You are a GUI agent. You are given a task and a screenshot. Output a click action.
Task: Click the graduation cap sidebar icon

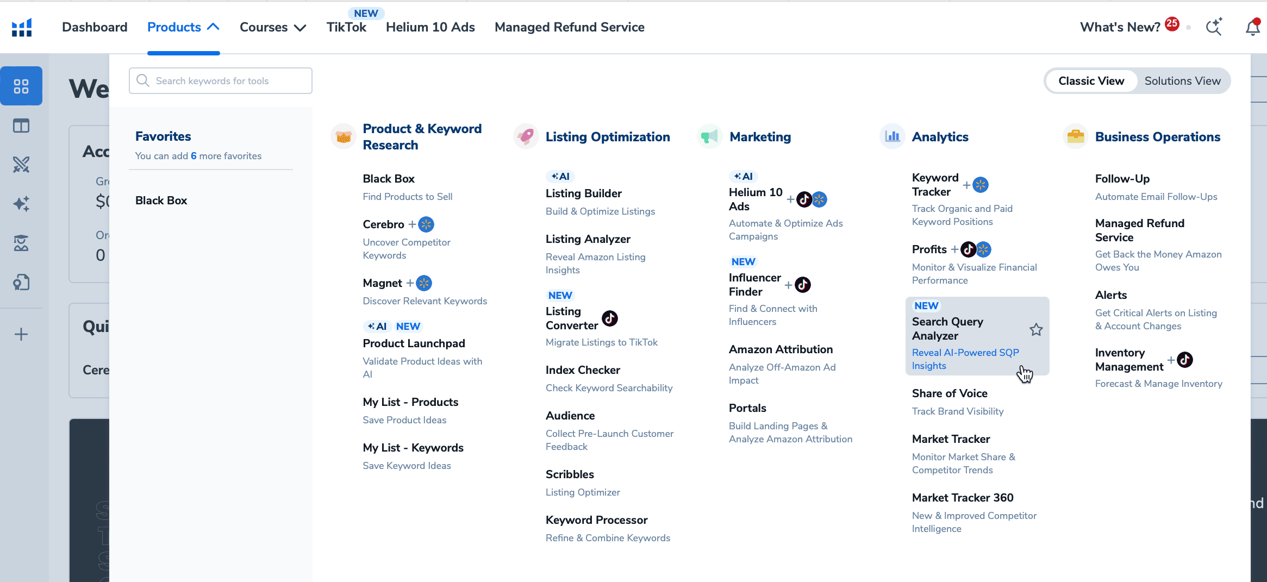point(21,243)
